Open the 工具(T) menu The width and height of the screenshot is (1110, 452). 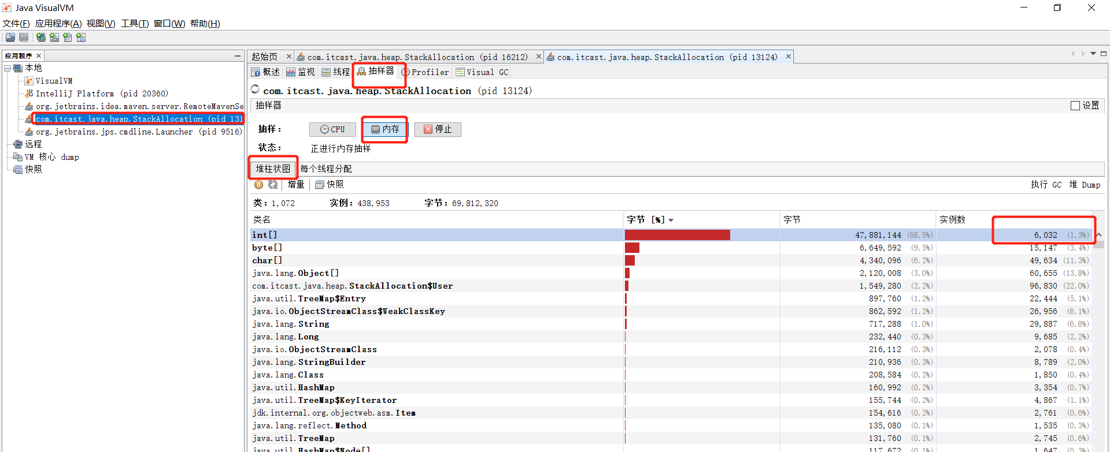(135, 24)
